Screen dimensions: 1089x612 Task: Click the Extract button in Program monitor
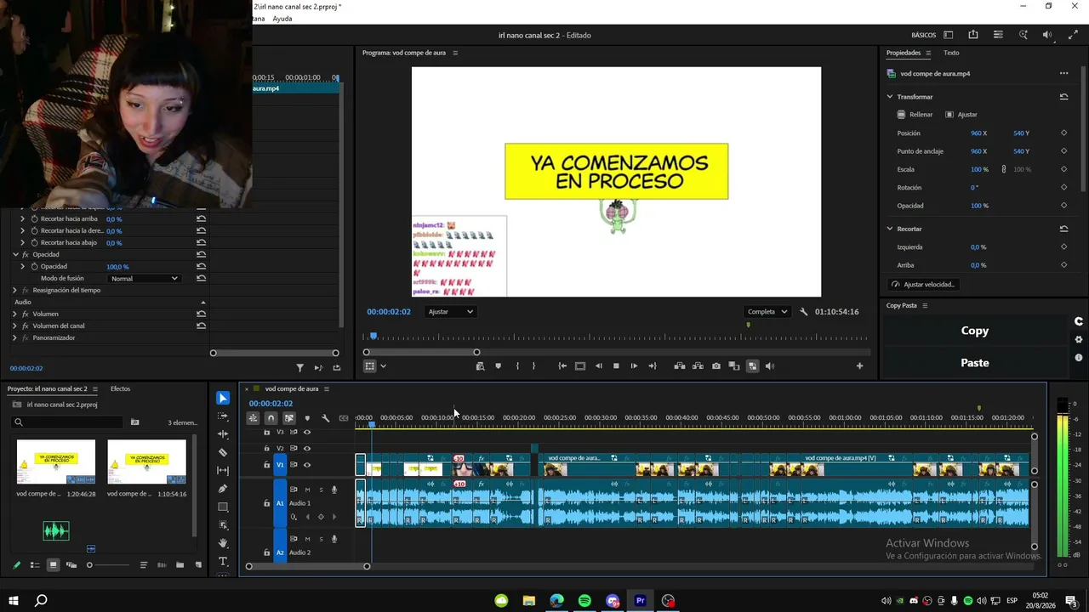pos(698,366)
